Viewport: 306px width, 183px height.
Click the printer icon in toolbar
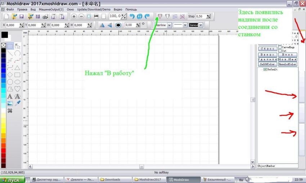tap(45, 17)
